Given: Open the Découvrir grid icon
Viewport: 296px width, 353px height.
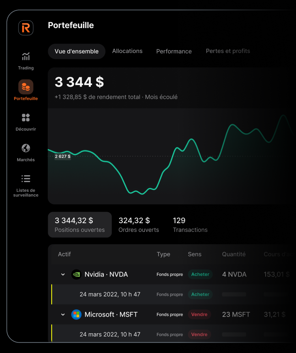Looking at the screenshot, I should click(x=26, y=118).
